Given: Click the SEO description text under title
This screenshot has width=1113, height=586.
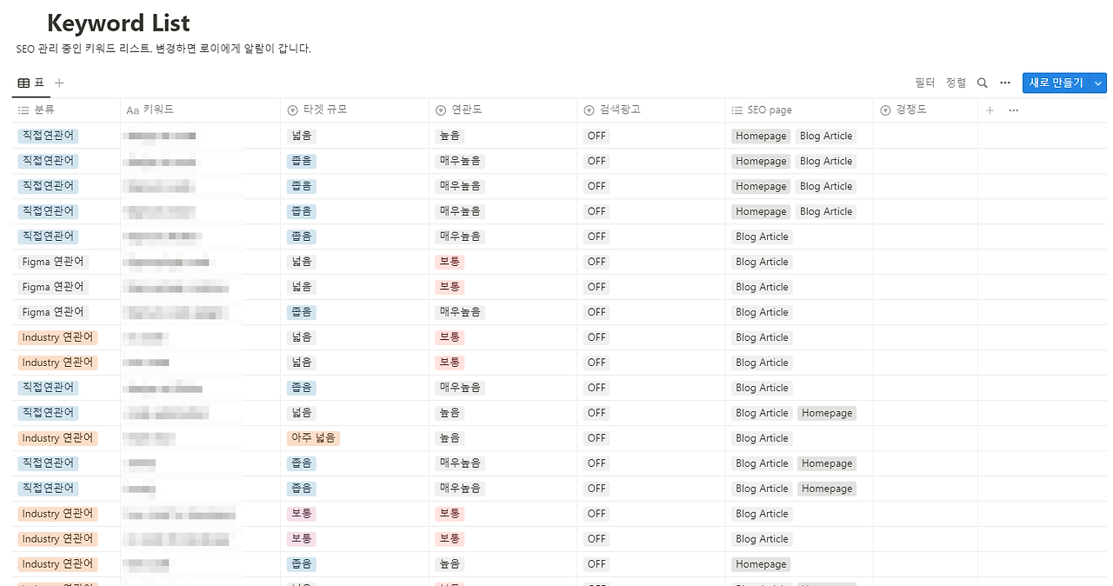Looking at the screenshot, I should pos(163,49).
